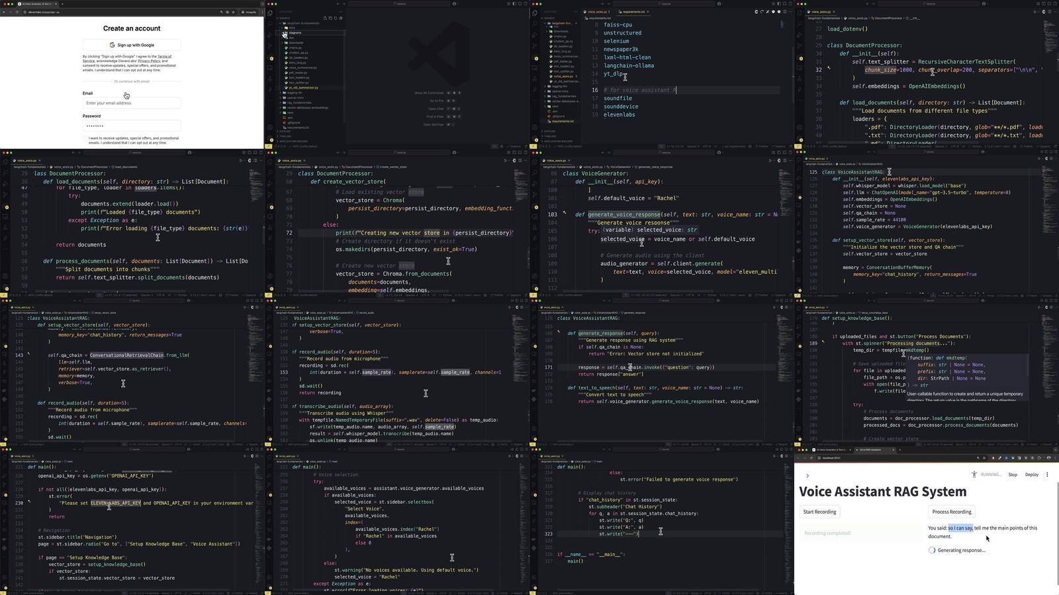This screenshot has height=595, width=1059.
Task: Select the requirements.txt editor tab
Action: [633, 12]
